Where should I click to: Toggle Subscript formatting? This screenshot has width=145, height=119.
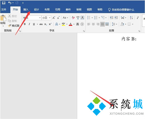pyautogui.click(x=46, y=24)
